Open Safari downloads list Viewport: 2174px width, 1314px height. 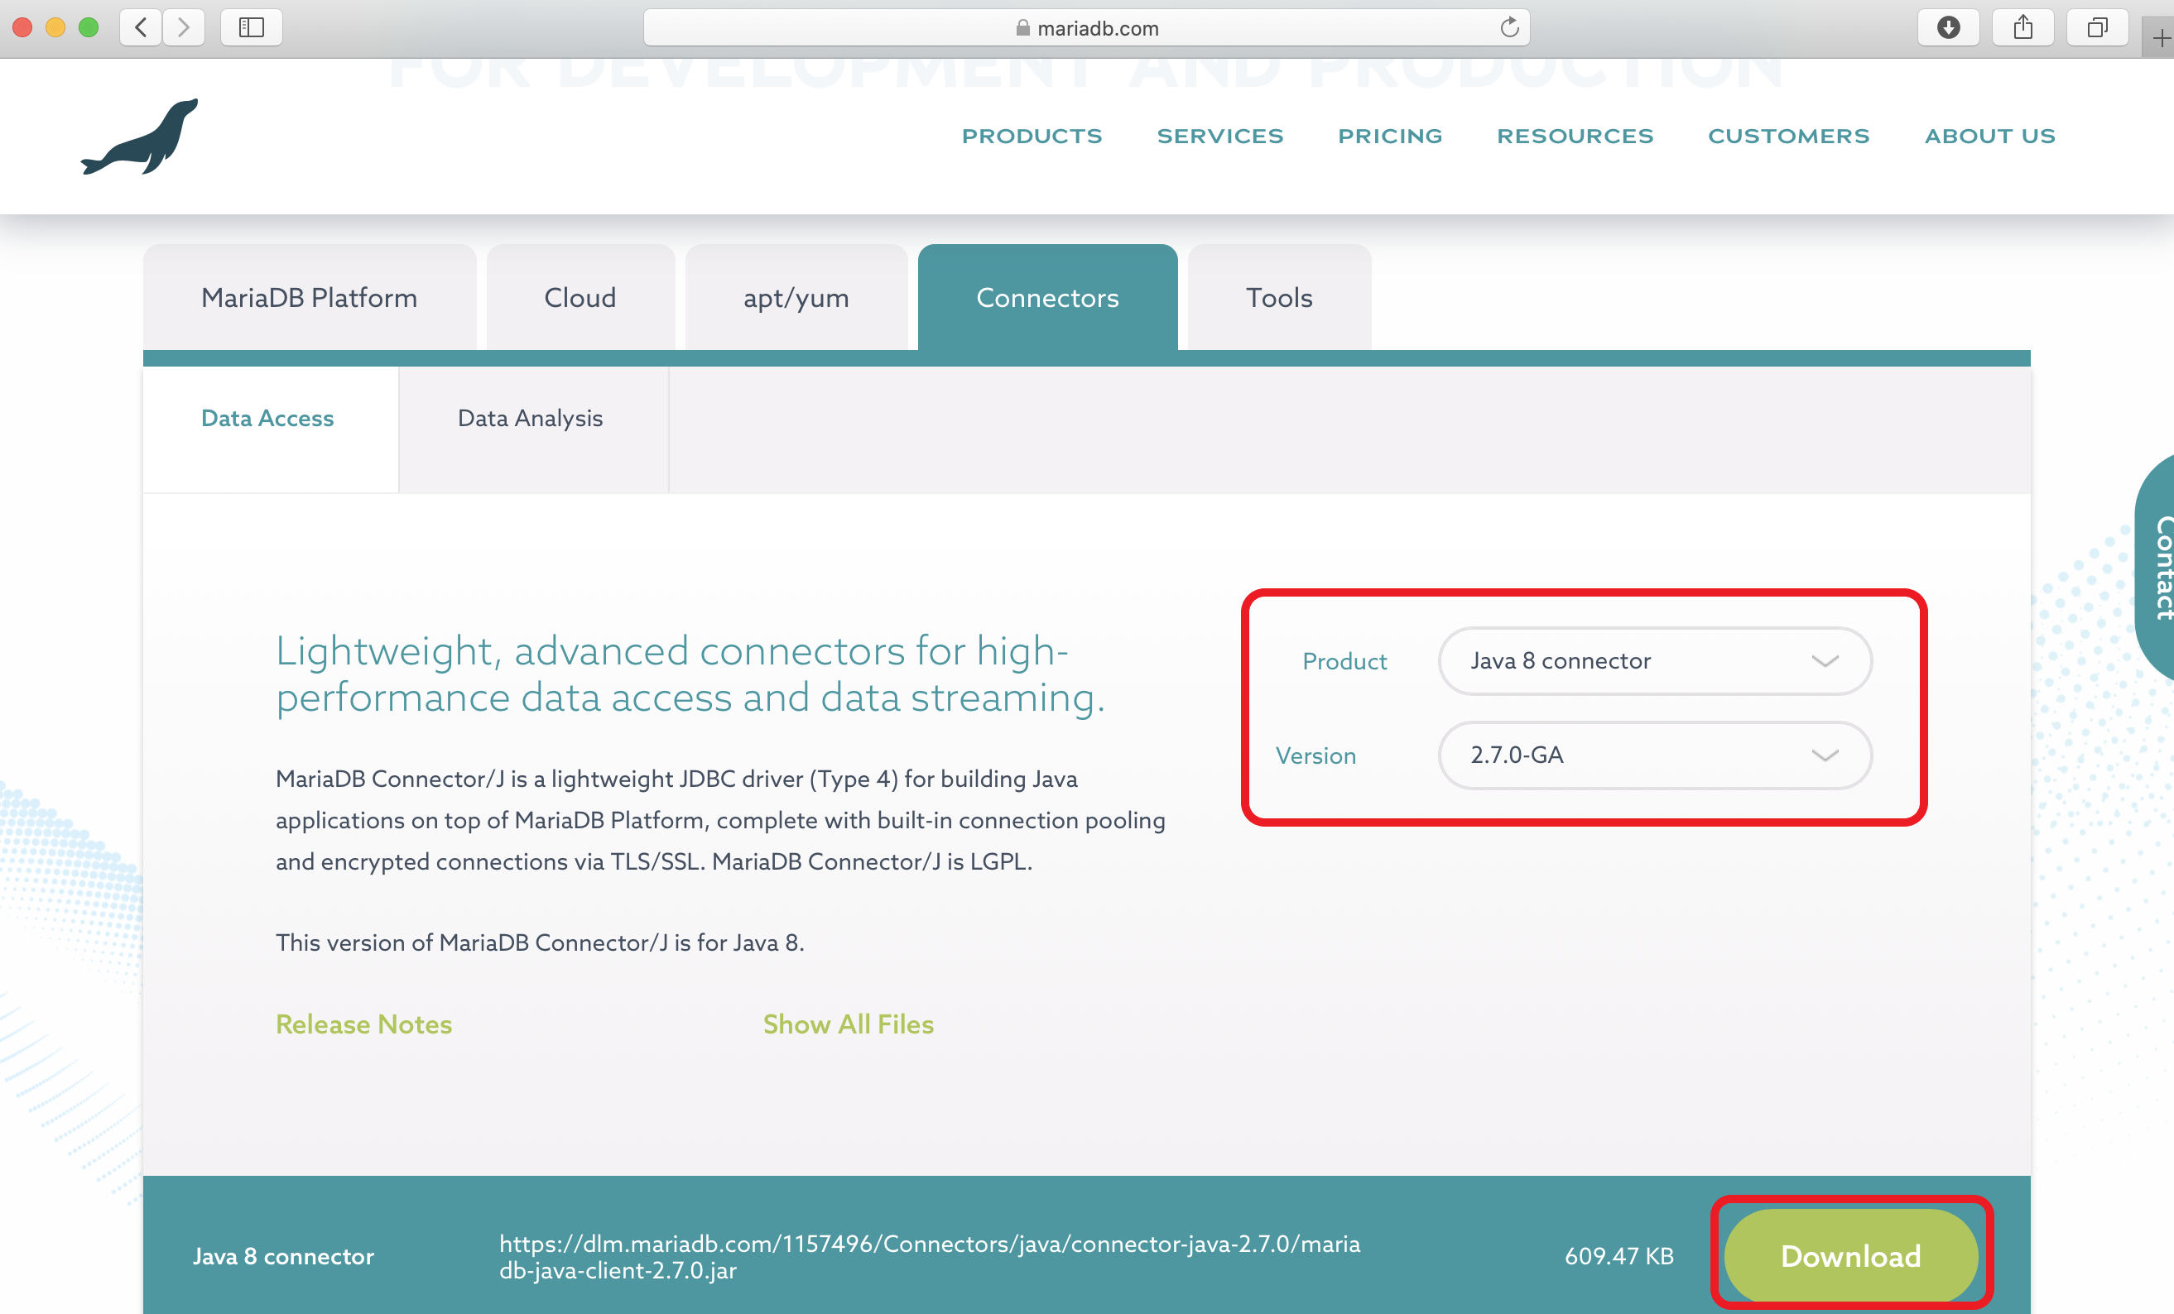(1948, 27)
